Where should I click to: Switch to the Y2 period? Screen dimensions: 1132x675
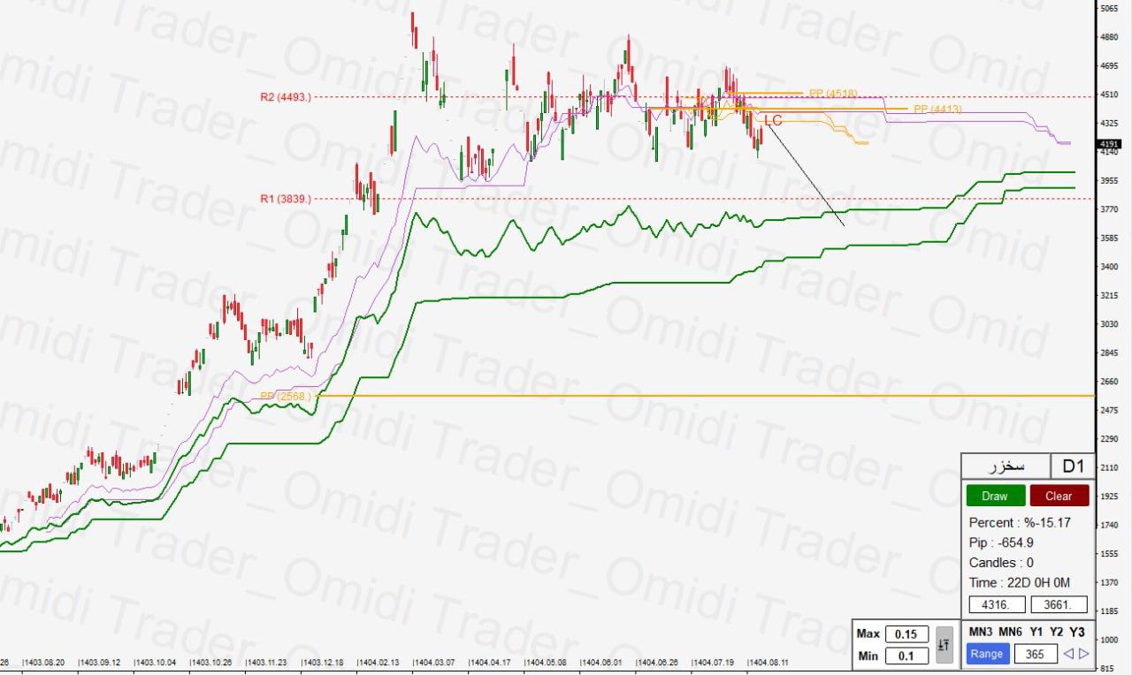tap(1056, 632)
